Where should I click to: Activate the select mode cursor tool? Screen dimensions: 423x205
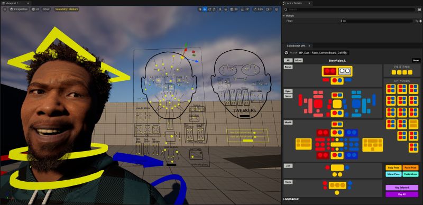(200, 9)
